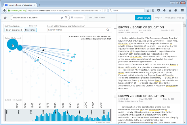
Task: Select the largest case bubble in the visualization
Action: (13, 44)
